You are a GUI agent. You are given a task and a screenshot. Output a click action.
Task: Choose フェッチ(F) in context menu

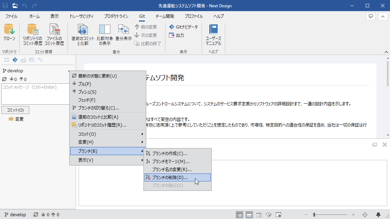[x=108, y=100]
